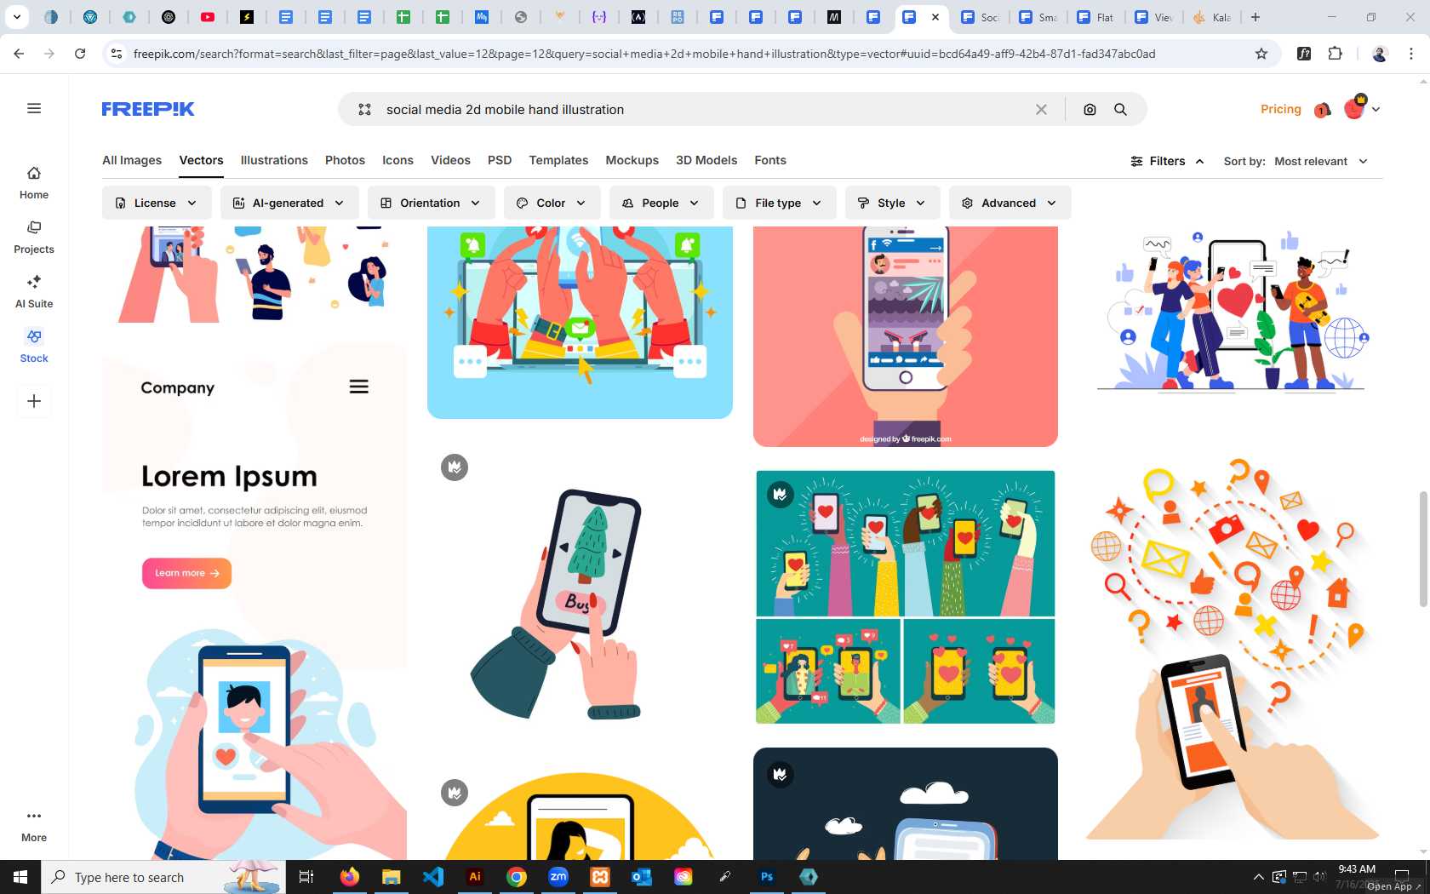Bookmark this page with star icon

point(1261,54)
